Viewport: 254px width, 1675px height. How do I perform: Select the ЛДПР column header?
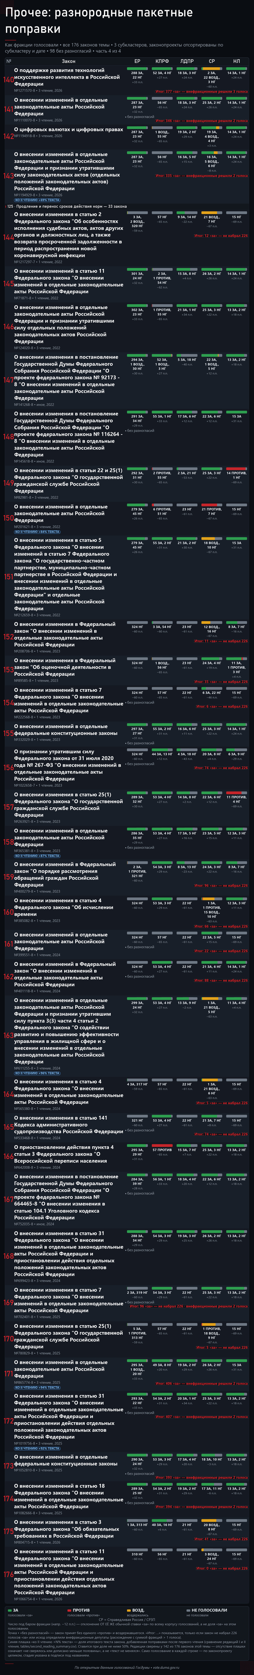pyautogui.click(x=187, y=61)
